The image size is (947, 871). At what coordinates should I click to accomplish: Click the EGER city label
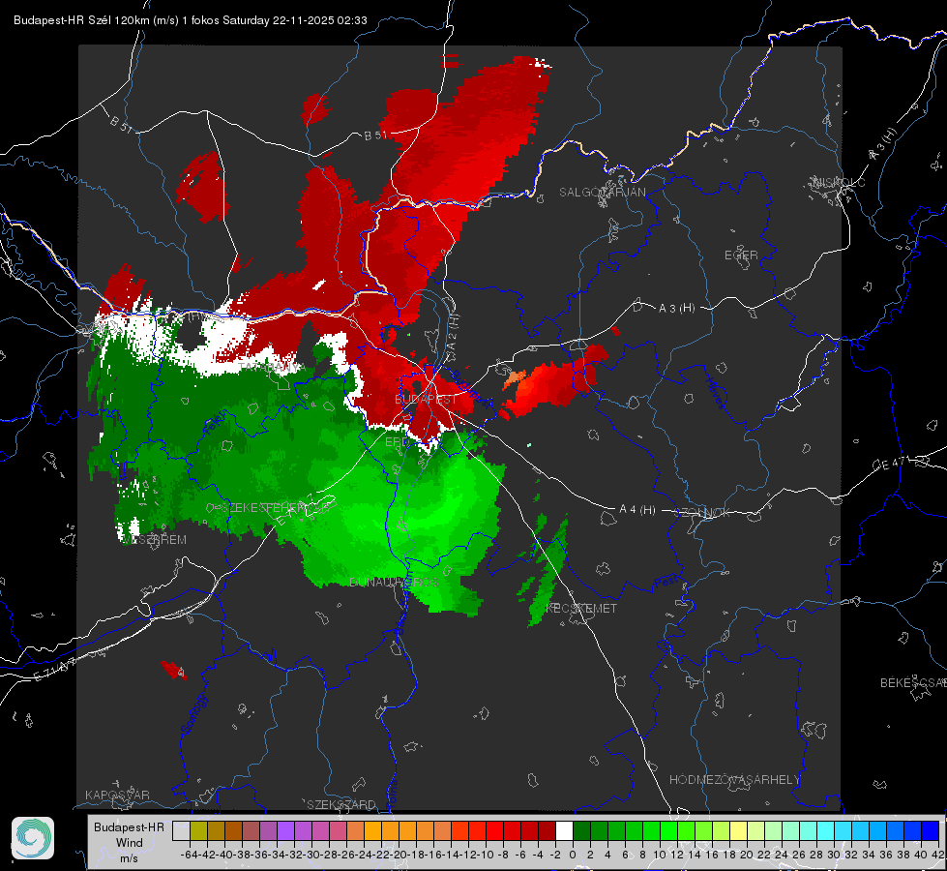[x=741, y=255]
